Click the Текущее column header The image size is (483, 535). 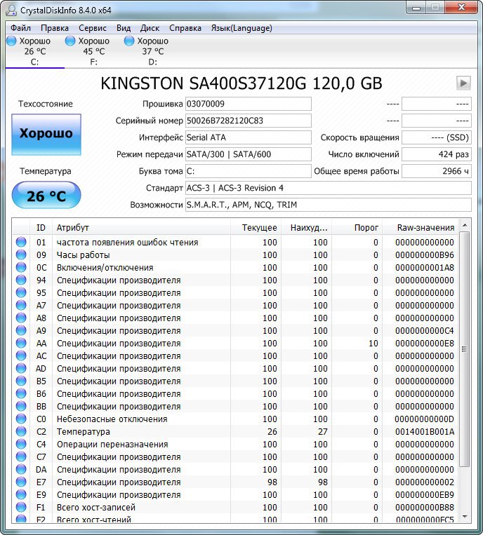click(x=256, y=228)
